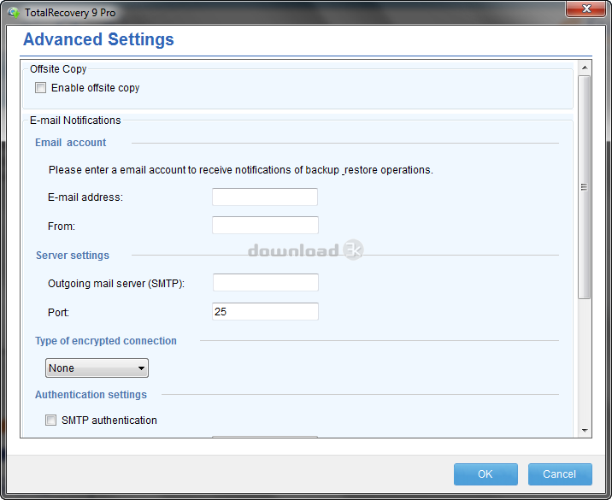Click the E-mail address input field
The image size is (612, 500).
pos(264,197)
